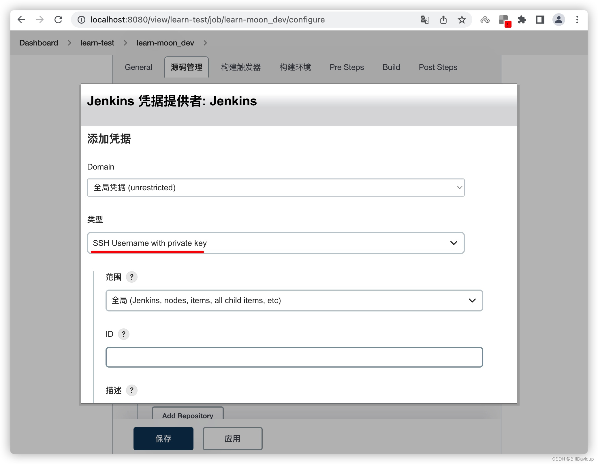The image size is (598, 464).
Task: Go back with the browser back arrow
Action: pos(21,20)
